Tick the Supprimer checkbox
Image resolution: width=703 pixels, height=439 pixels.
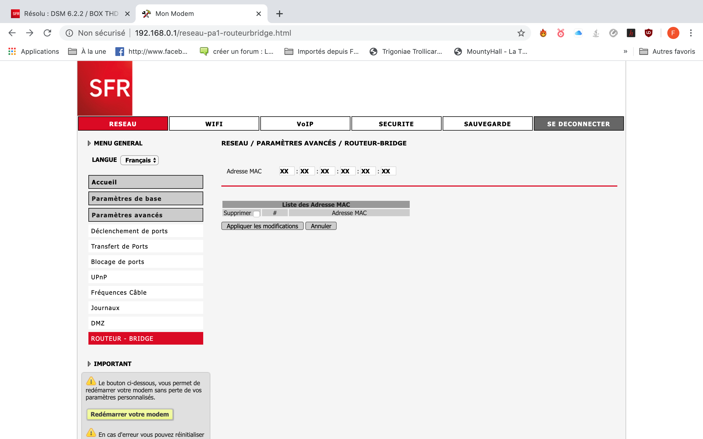click(x=256, y=214)
